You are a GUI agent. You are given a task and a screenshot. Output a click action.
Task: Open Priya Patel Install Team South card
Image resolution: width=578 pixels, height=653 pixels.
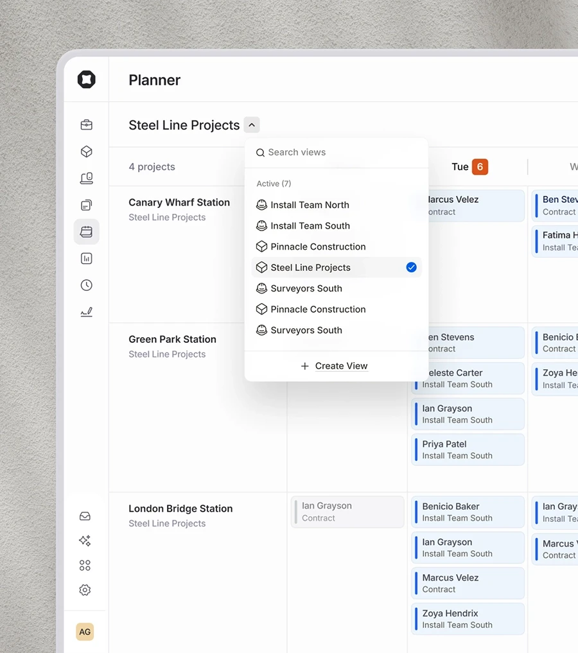tap(468, 449)
